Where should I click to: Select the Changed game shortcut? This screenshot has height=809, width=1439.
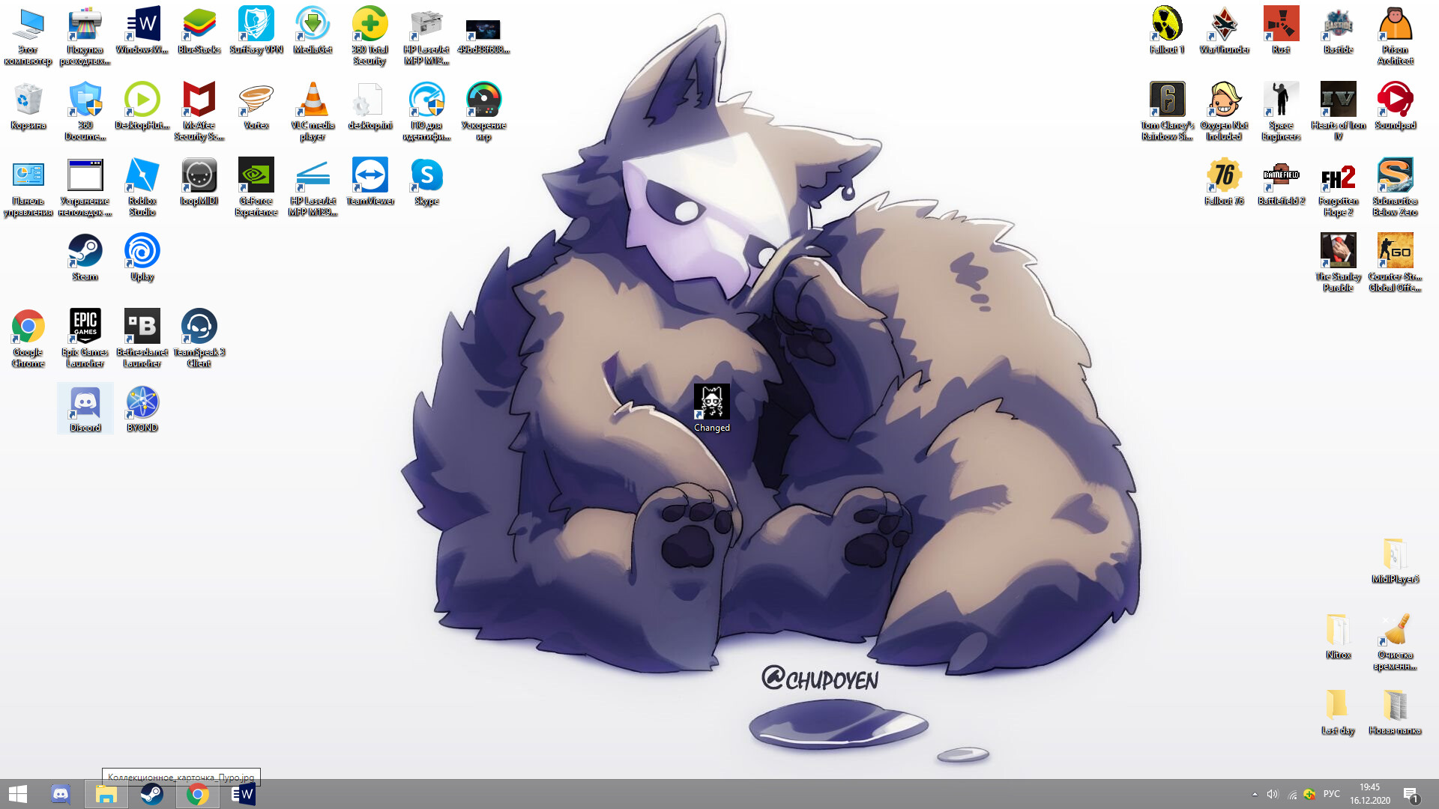(x=711, y=408)
